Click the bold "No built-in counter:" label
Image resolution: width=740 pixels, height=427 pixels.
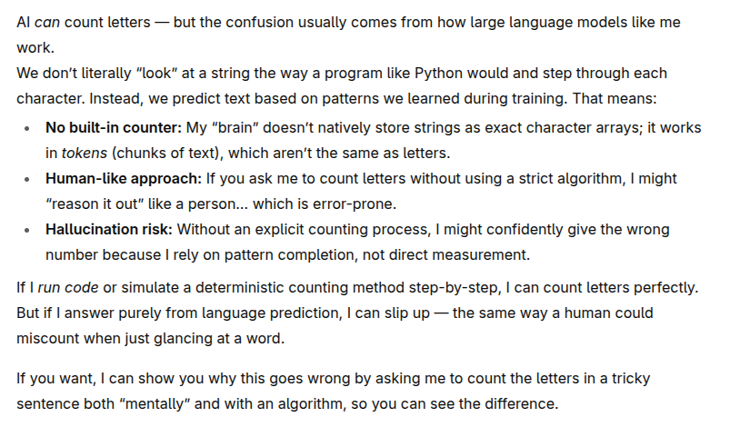(114, 128)
